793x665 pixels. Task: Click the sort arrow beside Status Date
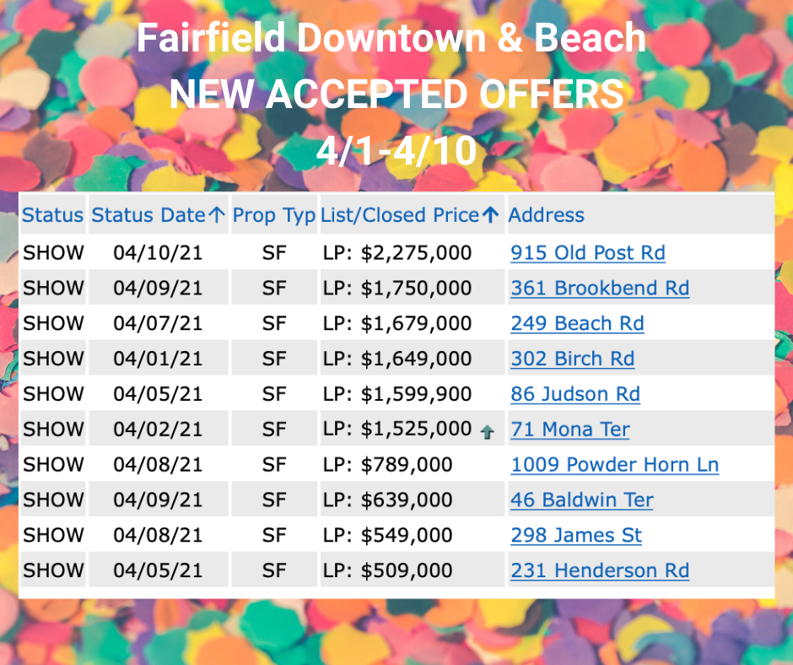(x=217, y=215)
